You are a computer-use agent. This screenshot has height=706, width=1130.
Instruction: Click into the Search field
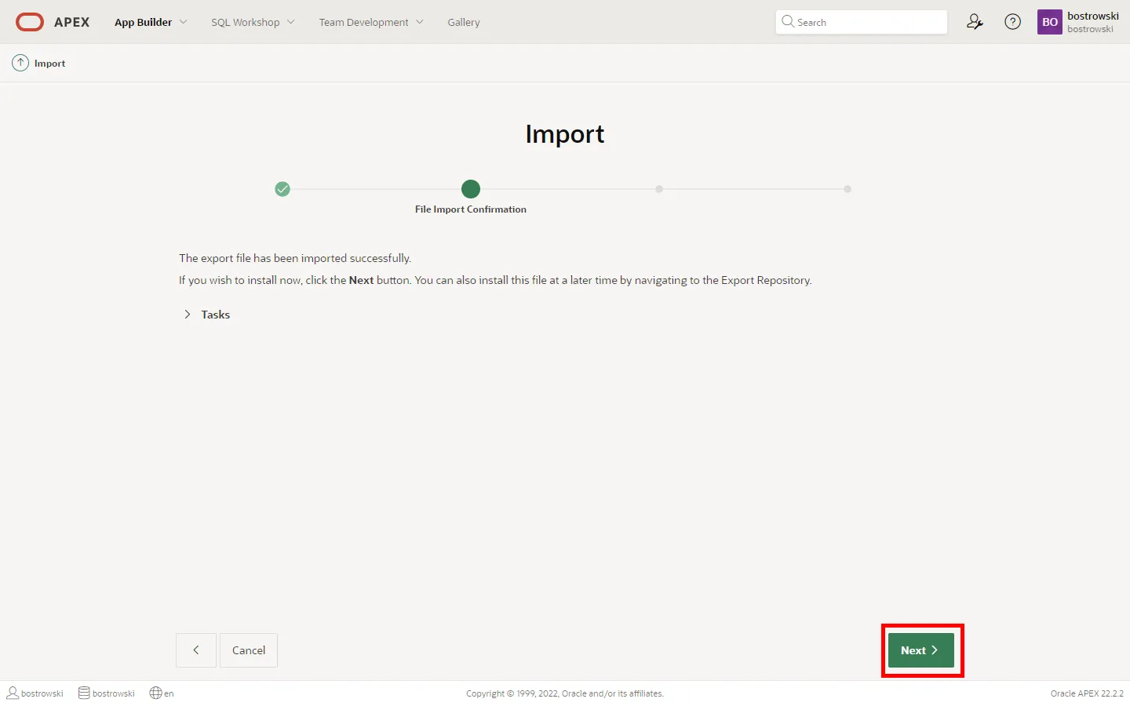[x=867, y=22]
